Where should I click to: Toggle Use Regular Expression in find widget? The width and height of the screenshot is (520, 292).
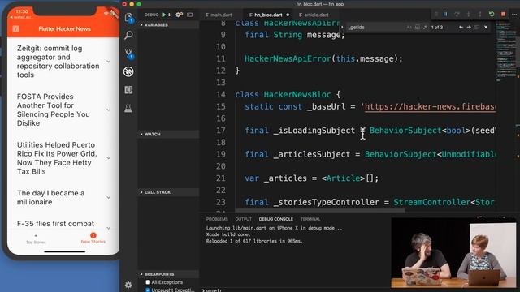coord(425,27)
